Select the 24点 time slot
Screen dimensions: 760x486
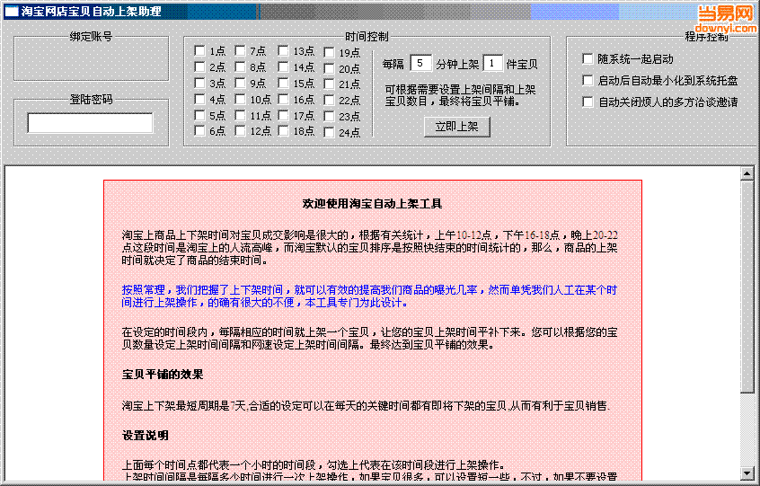[x=329, y=132]
